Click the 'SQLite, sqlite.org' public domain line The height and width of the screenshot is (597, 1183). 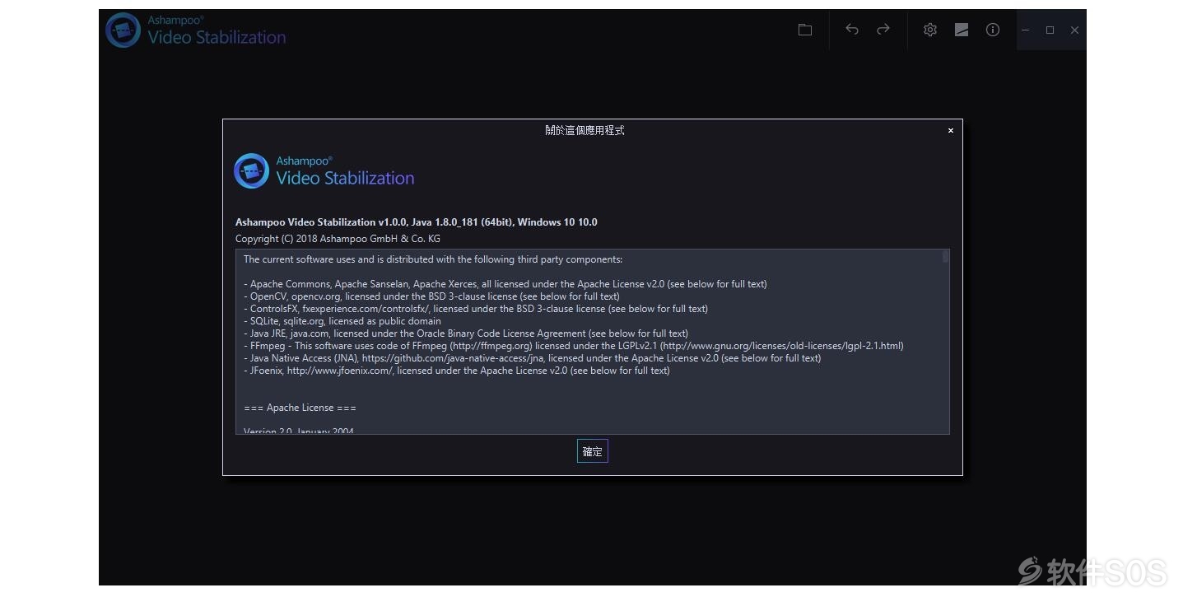[342, 321]
